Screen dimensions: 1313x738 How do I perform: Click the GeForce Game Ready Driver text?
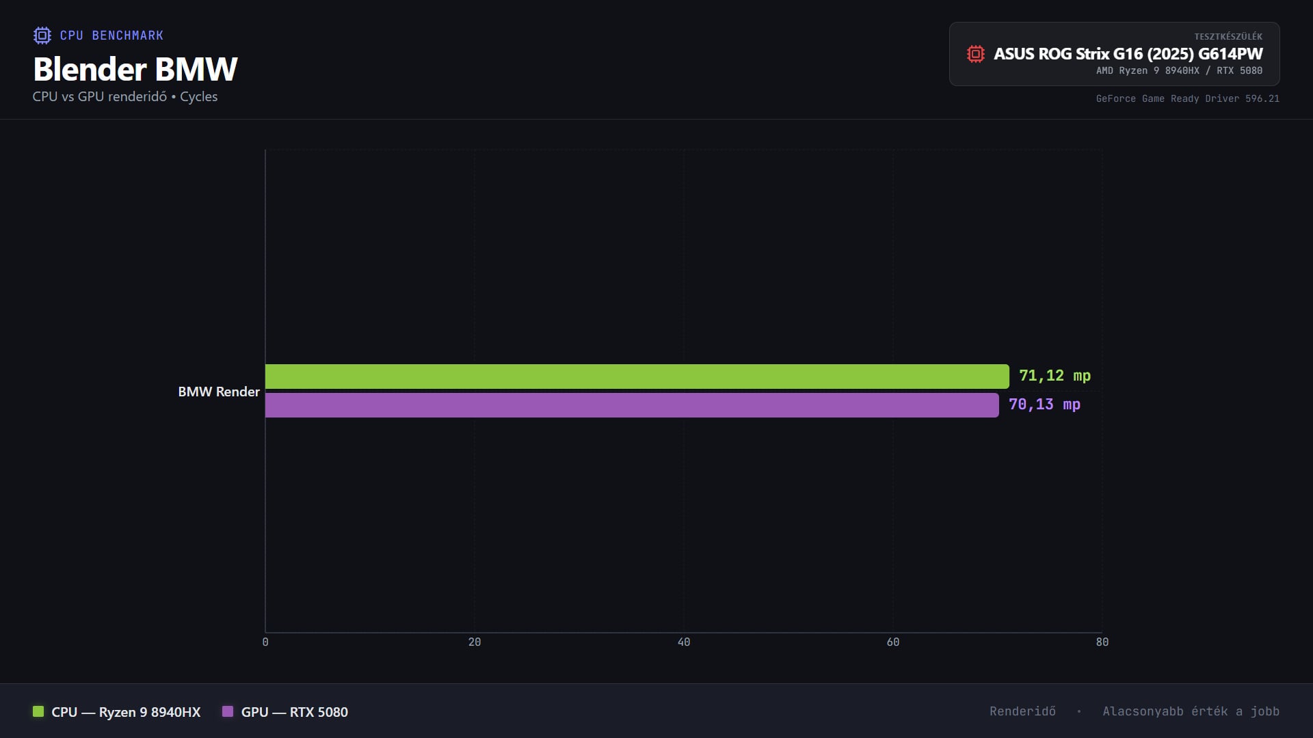(1187, 98)
